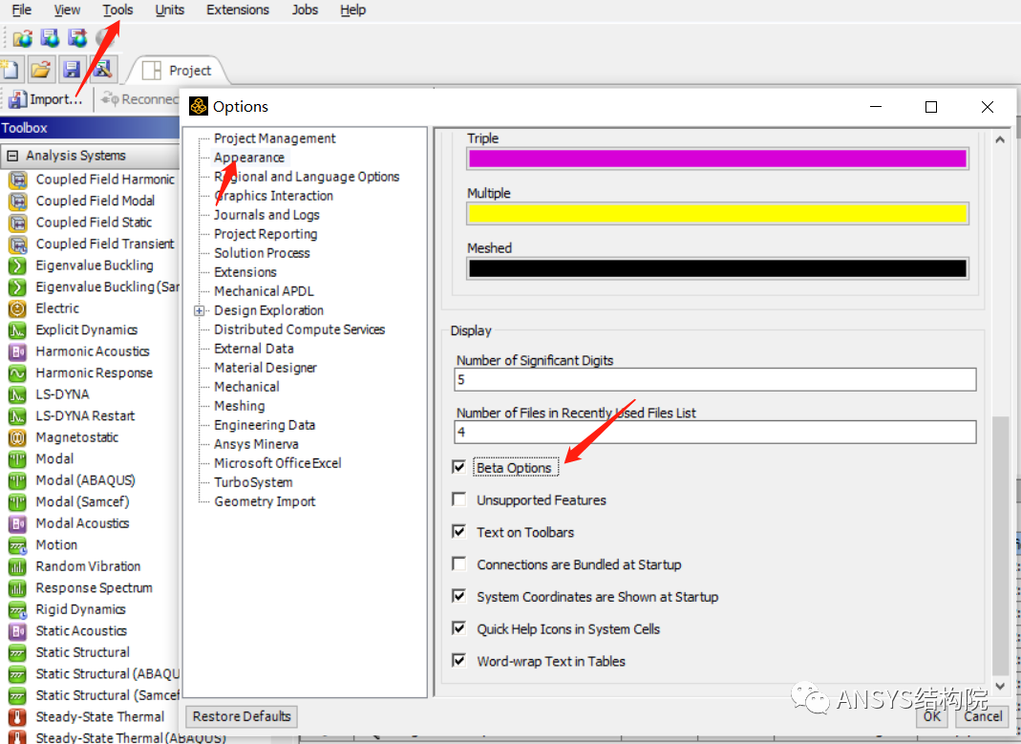The width and height of the screenshot is (1021, 744).
Task: Pick the Rigid Dynamics system icon
Action: (17, 609)
